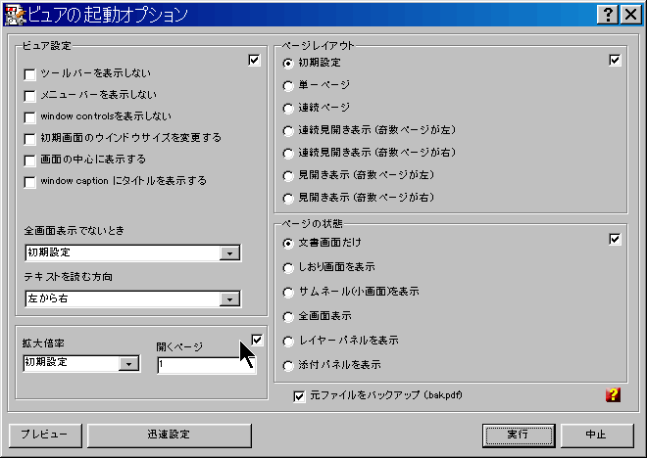Click the 実行 button

point(519,435)
